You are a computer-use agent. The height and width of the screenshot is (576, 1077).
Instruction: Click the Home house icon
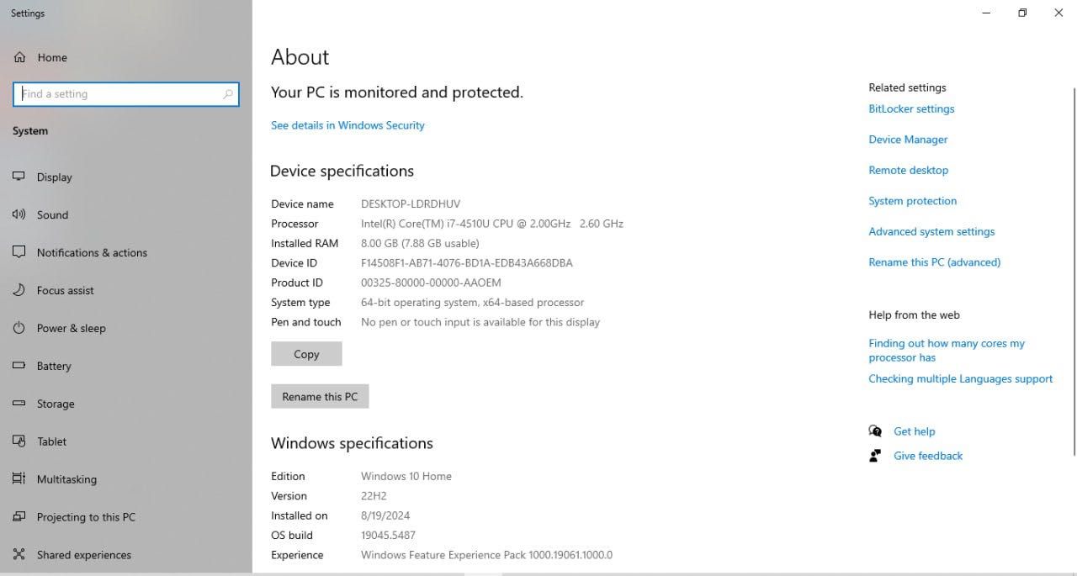(19, 57)
